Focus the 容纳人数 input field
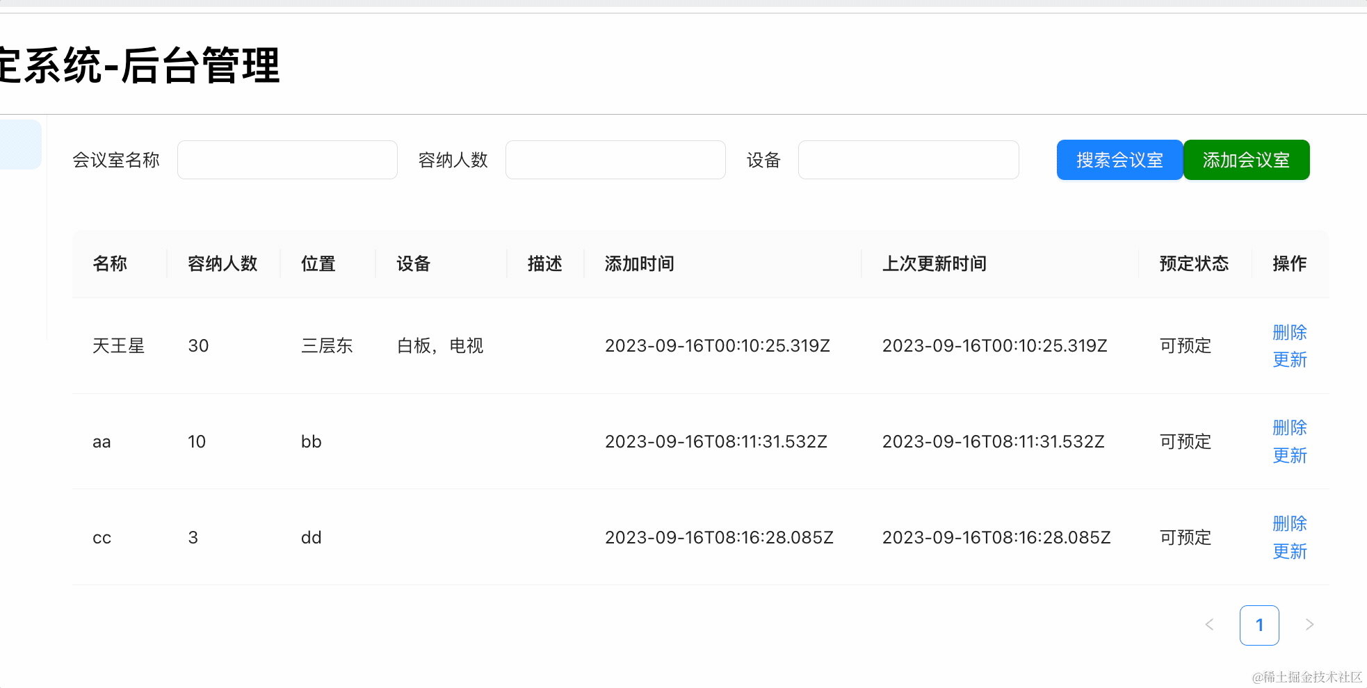 click(615, 160)
